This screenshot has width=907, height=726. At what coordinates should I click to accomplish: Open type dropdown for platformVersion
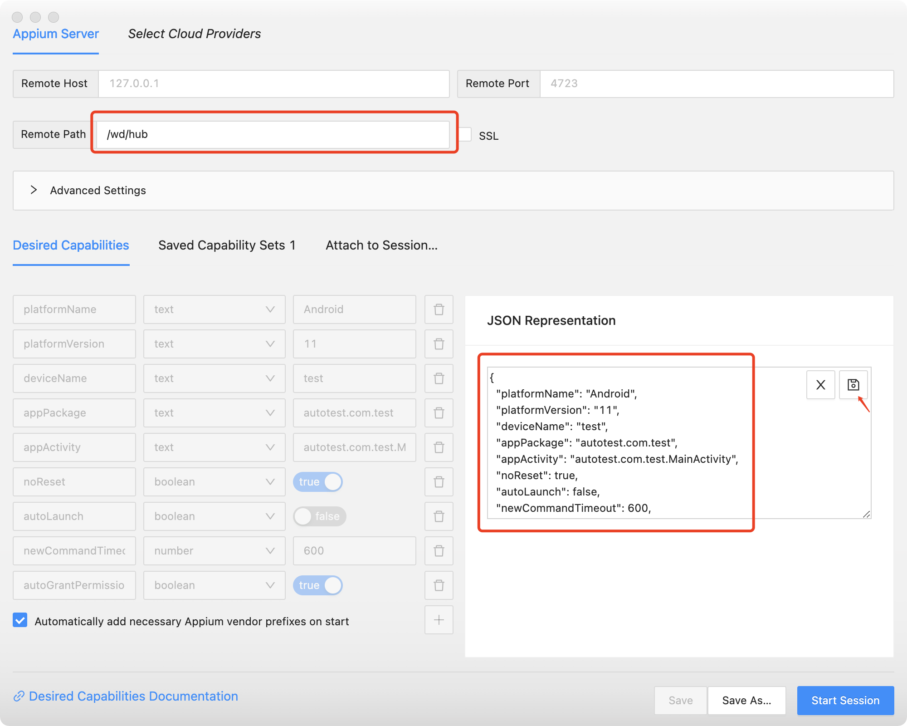pyautogui.click(x=214, y=344)
